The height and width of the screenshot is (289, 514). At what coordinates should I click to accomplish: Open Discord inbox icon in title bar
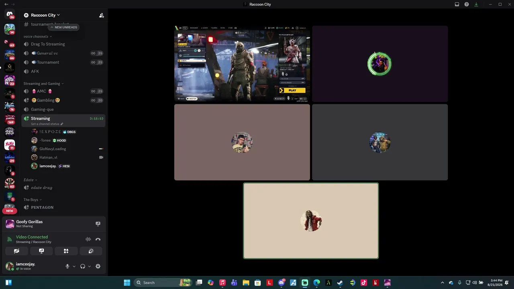457,4
